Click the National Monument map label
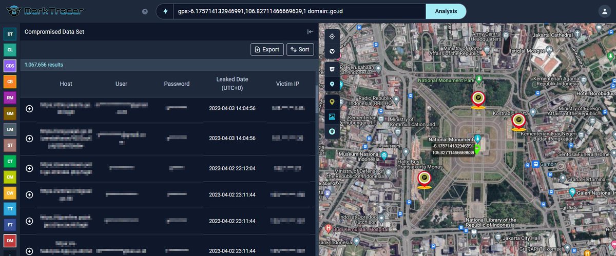 [x=450, y=139]
